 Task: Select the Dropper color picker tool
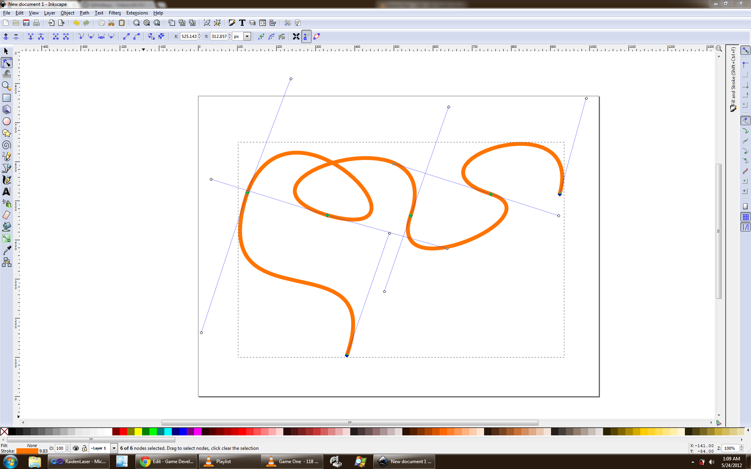[x=6, y=250]
